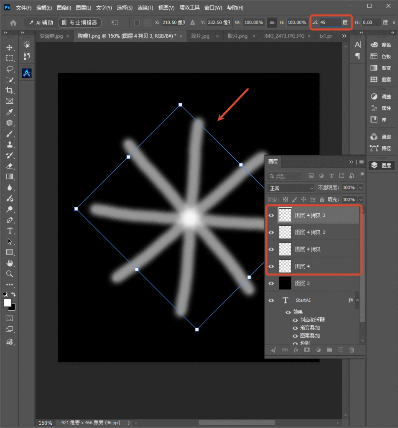Image resolution: width=398 pixels, height=428 pixels.
Task: Go to the Home screen
Action: [x=13, y=23]
